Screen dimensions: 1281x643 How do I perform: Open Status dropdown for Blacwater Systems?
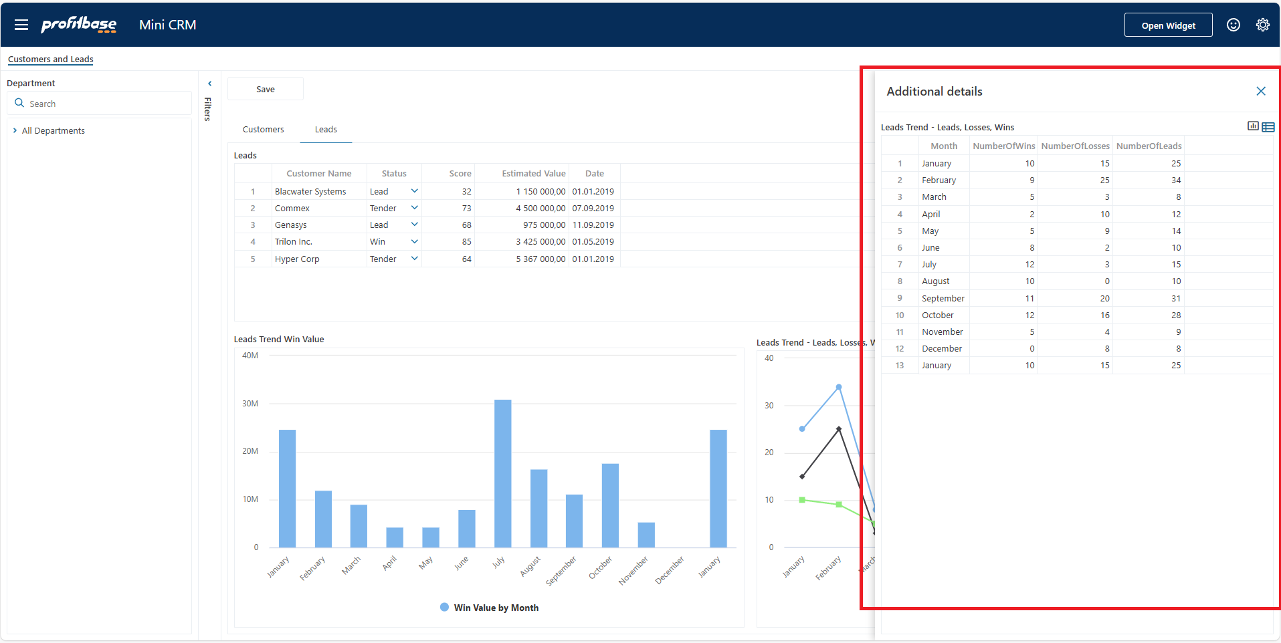pos(414,191)
